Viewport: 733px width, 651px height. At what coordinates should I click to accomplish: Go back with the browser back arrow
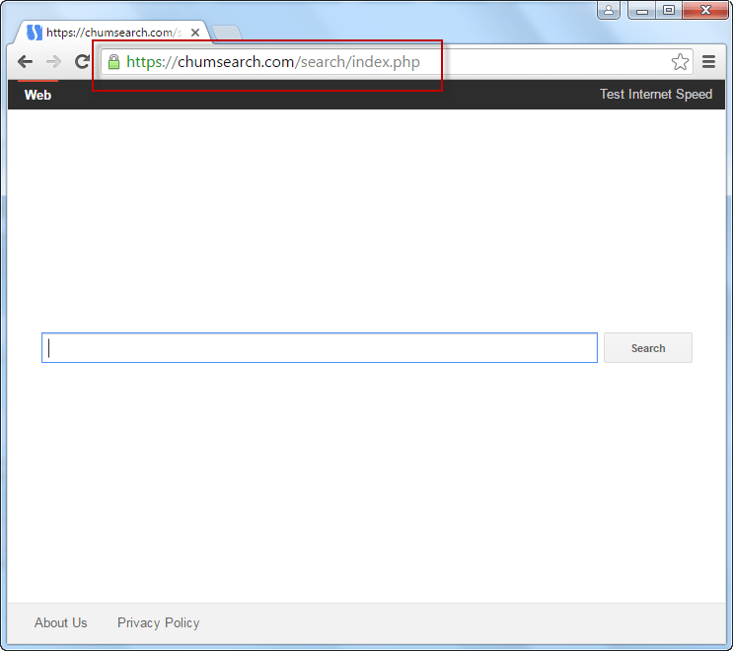coord(25,62)
